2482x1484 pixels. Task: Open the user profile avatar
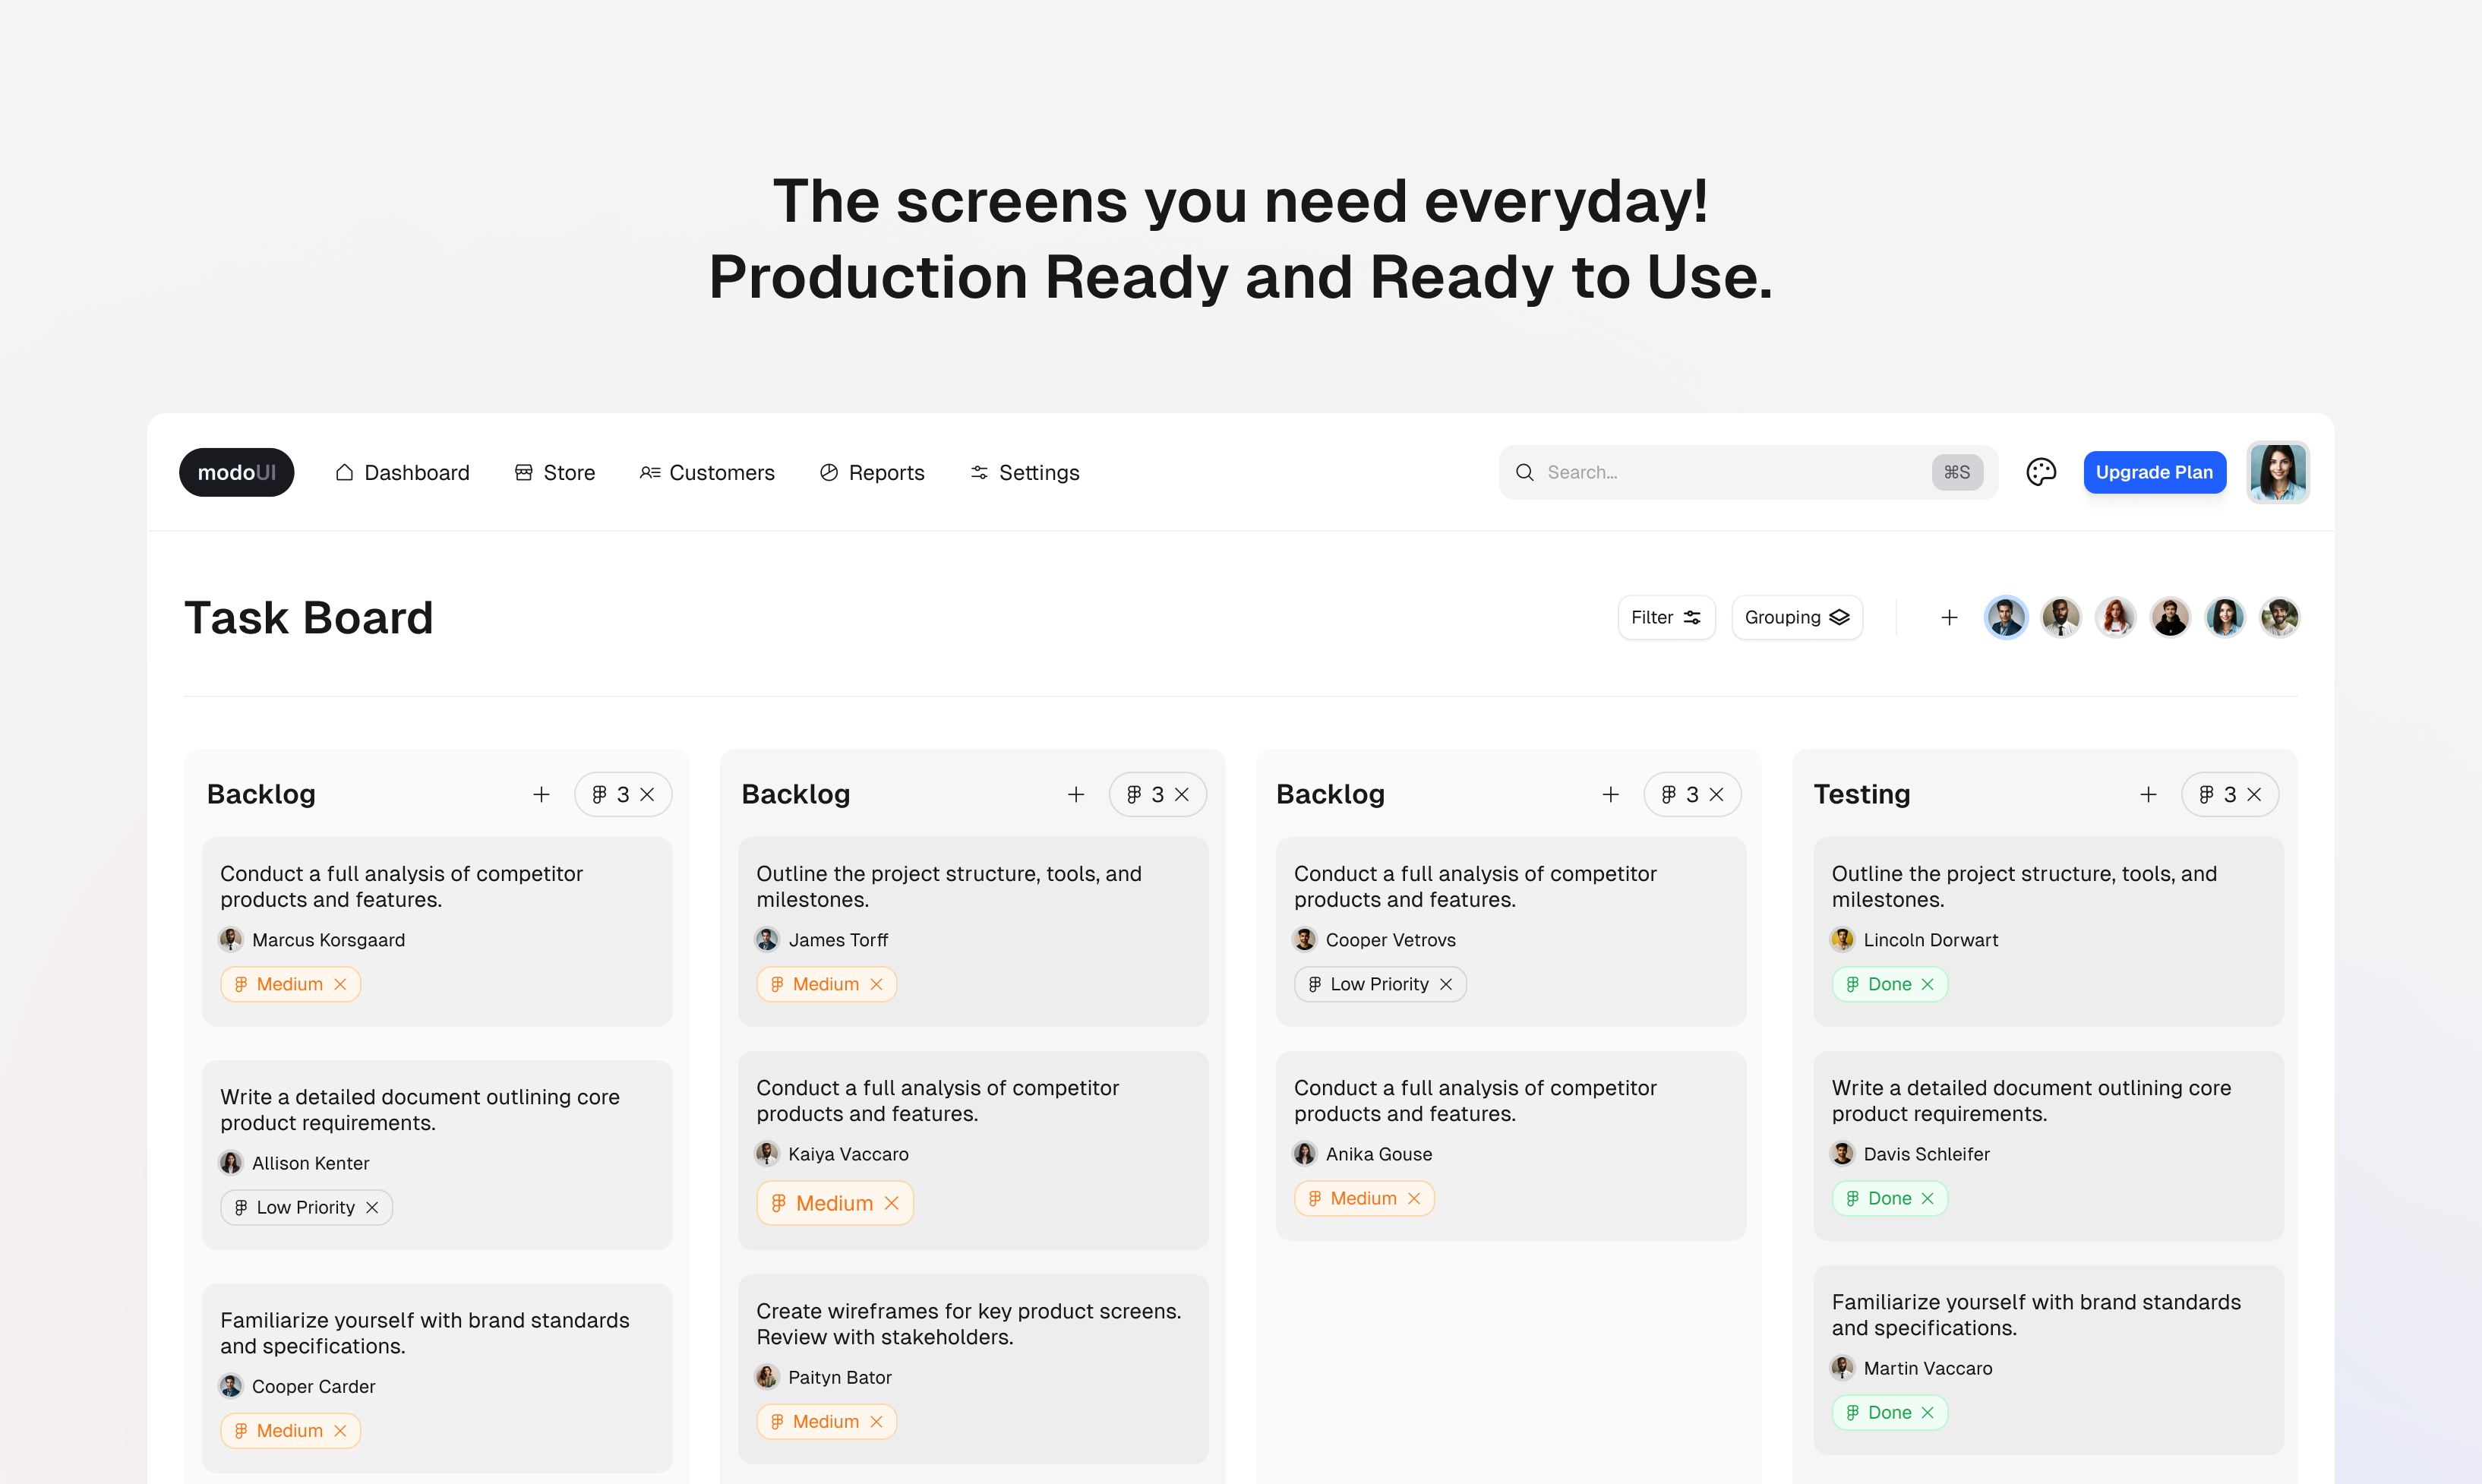(x=2277, y=472)
